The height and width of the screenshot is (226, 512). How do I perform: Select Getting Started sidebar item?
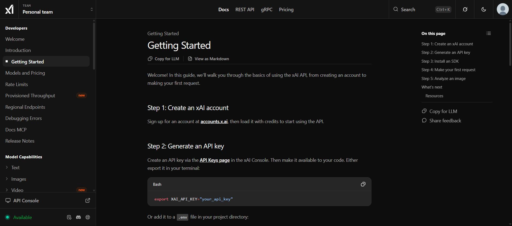pos(46,62)
